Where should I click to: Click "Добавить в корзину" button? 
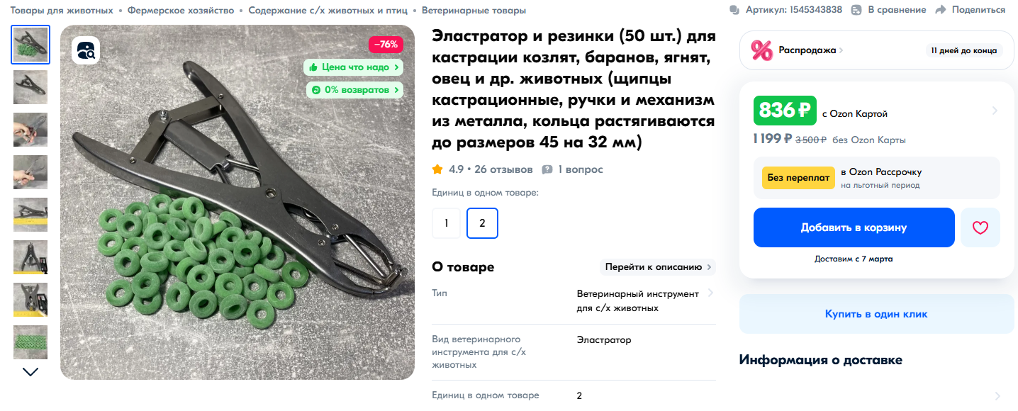854,227
